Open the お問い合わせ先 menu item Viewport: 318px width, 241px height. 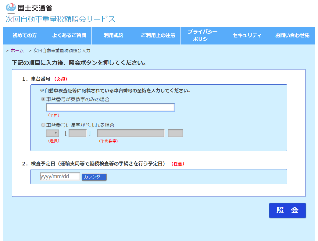pyautogui.click(x=292, y=35)
